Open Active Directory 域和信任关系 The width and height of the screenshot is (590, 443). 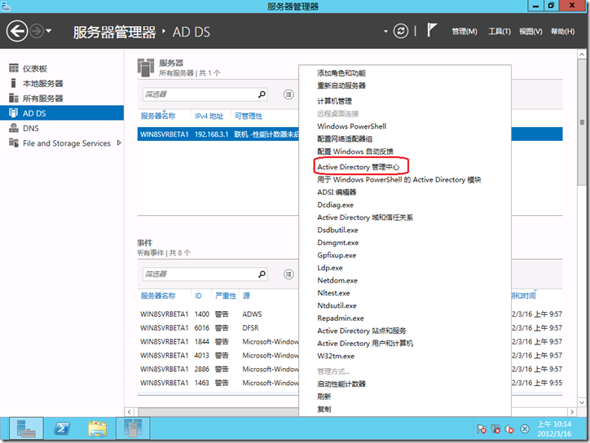coord(365,217)
